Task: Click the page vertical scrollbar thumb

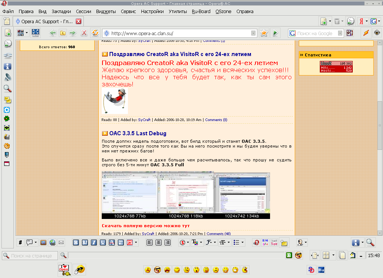Action: tap(380, 126)
